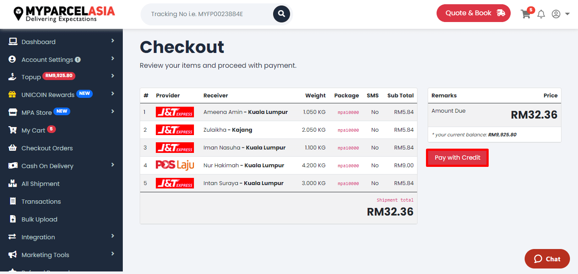Click the search magnifier button
Image resolution: width=578 pixels, height=274 pixels.
tap(281, 14)
